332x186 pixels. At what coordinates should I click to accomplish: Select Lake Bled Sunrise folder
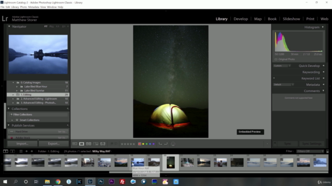38,90
